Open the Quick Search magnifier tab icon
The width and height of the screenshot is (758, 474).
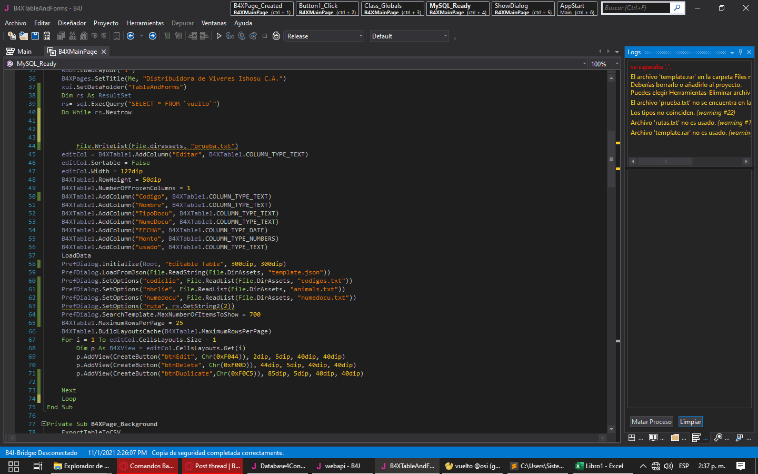pyautogui.click(x=718, y=438)
